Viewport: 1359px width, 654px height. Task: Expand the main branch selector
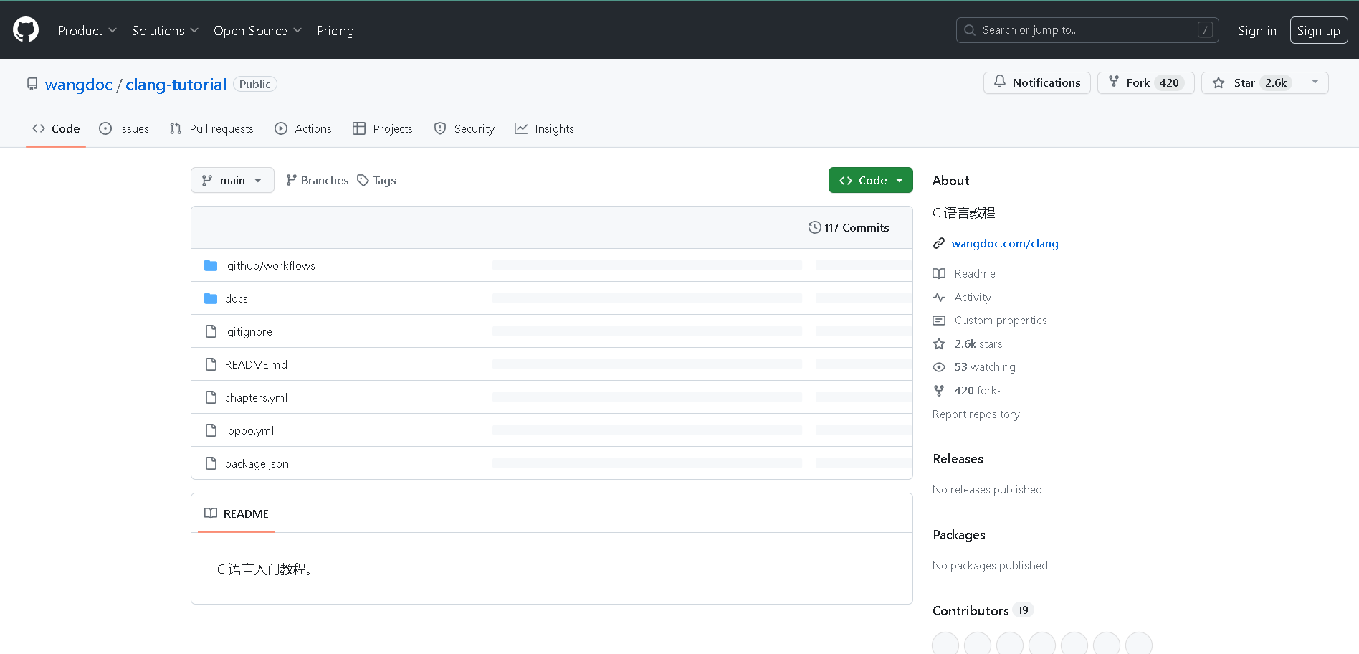click(x=232, y=181)
